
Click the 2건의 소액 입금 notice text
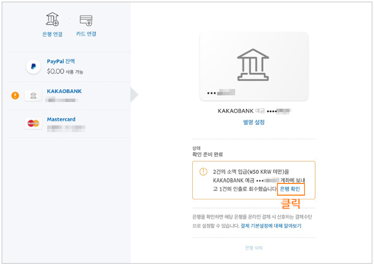[259, 181]
